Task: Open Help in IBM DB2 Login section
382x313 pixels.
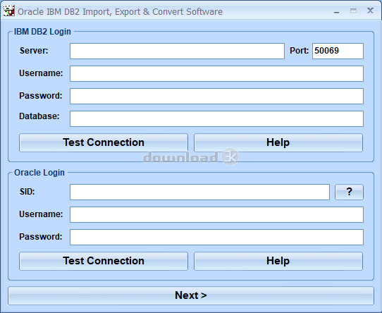Action: pos(278,142)
